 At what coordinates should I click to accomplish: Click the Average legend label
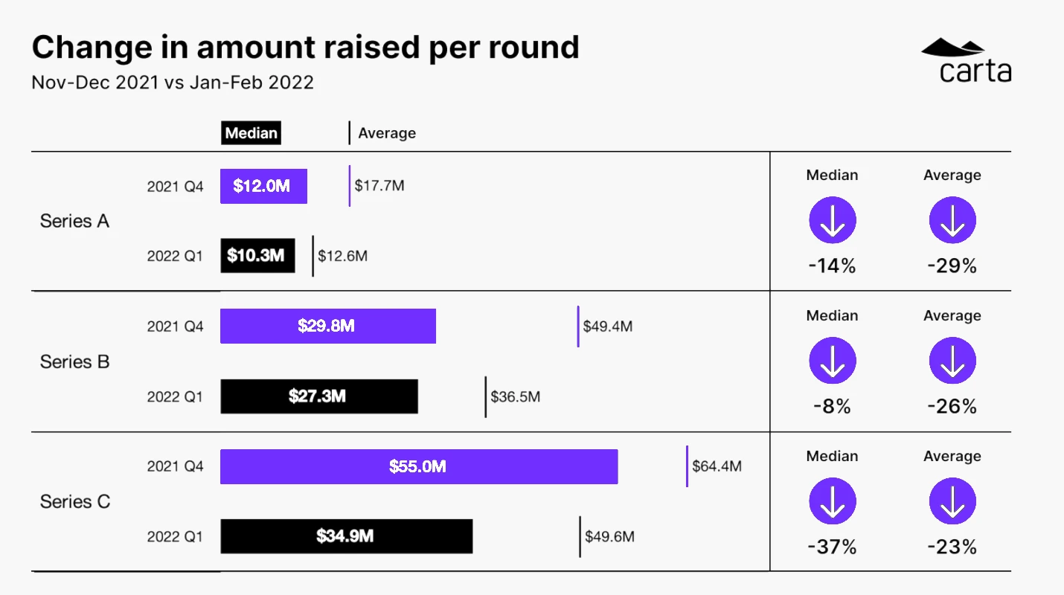(x=387, y=133)
